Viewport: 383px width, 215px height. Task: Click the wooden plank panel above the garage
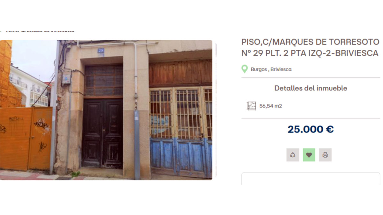point(180,73)
